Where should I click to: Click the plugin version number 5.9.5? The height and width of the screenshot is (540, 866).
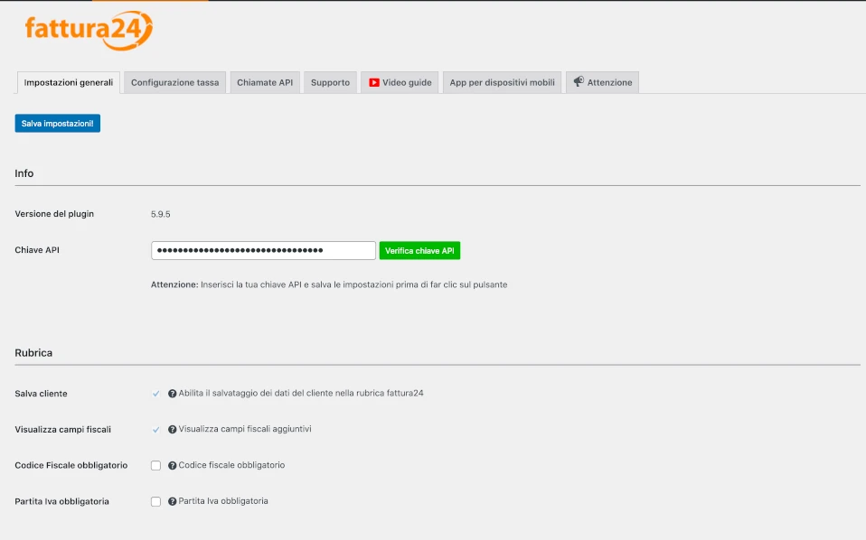point(161,215)
